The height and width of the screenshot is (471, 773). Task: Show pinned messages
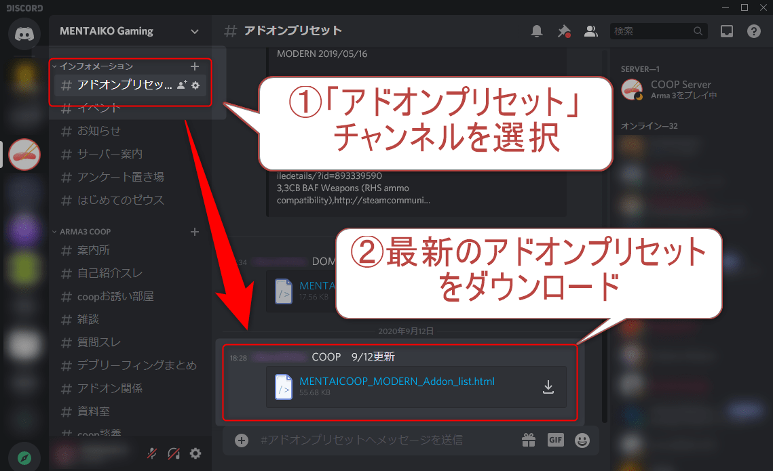pyautogui.click(x=563, y=31)
